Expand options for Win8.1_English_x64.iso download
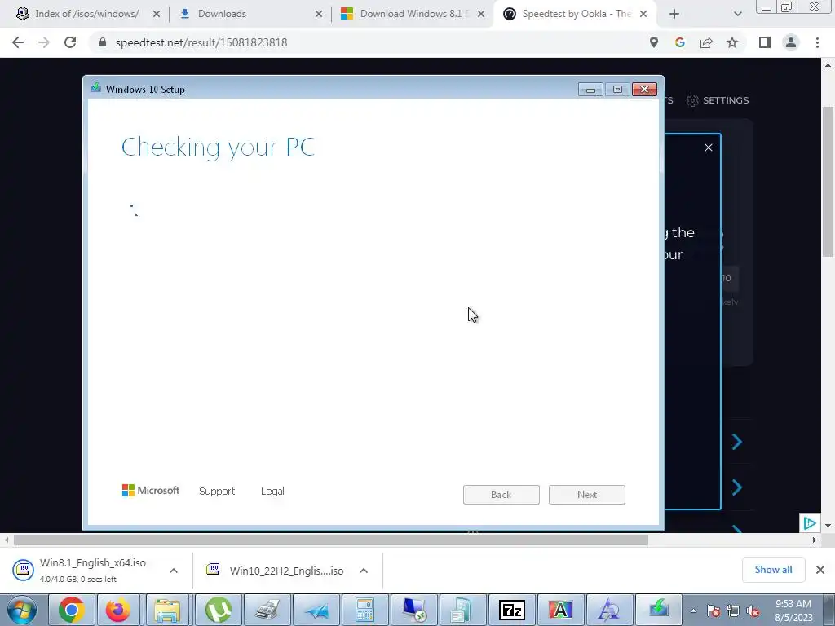 [174, 571]
